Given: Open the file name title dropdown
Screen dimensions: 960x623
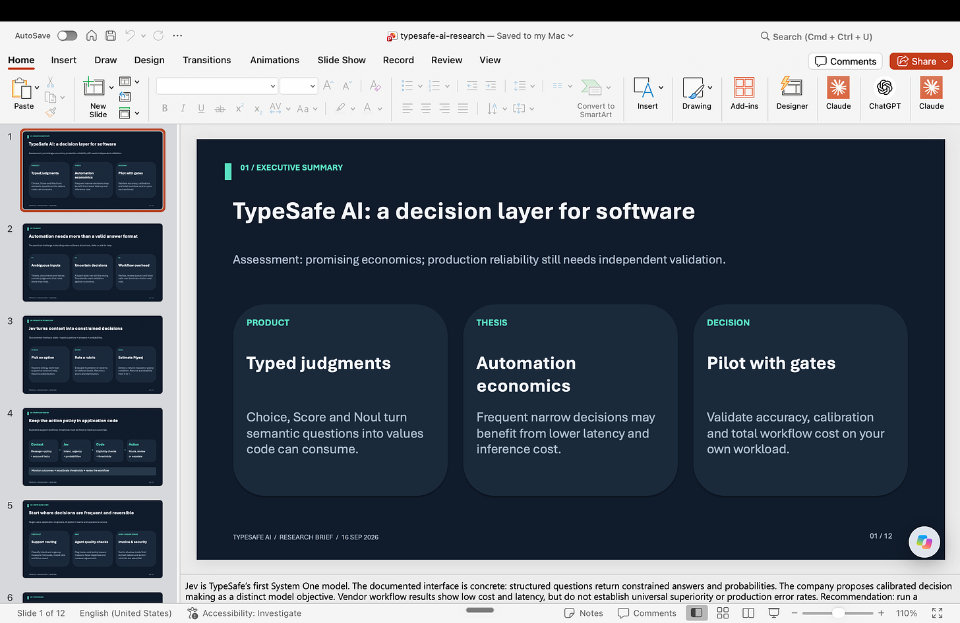Looking at the screenshot, I should [570, 36].
